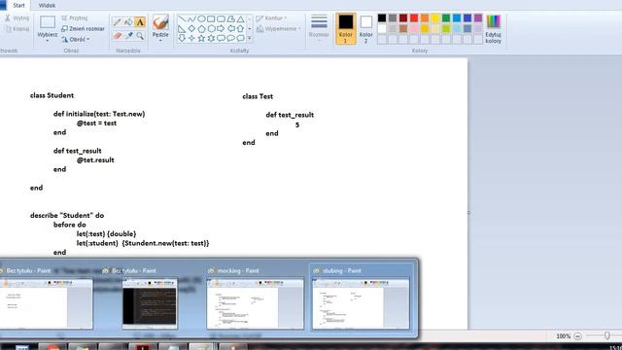Click the Przytnij crop button
Screen dimensions: 622x350
pyautogui.click(x=75, y=18)
